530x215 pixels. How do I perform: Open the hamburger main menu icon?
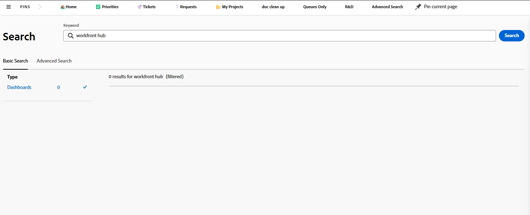point(9,7)
